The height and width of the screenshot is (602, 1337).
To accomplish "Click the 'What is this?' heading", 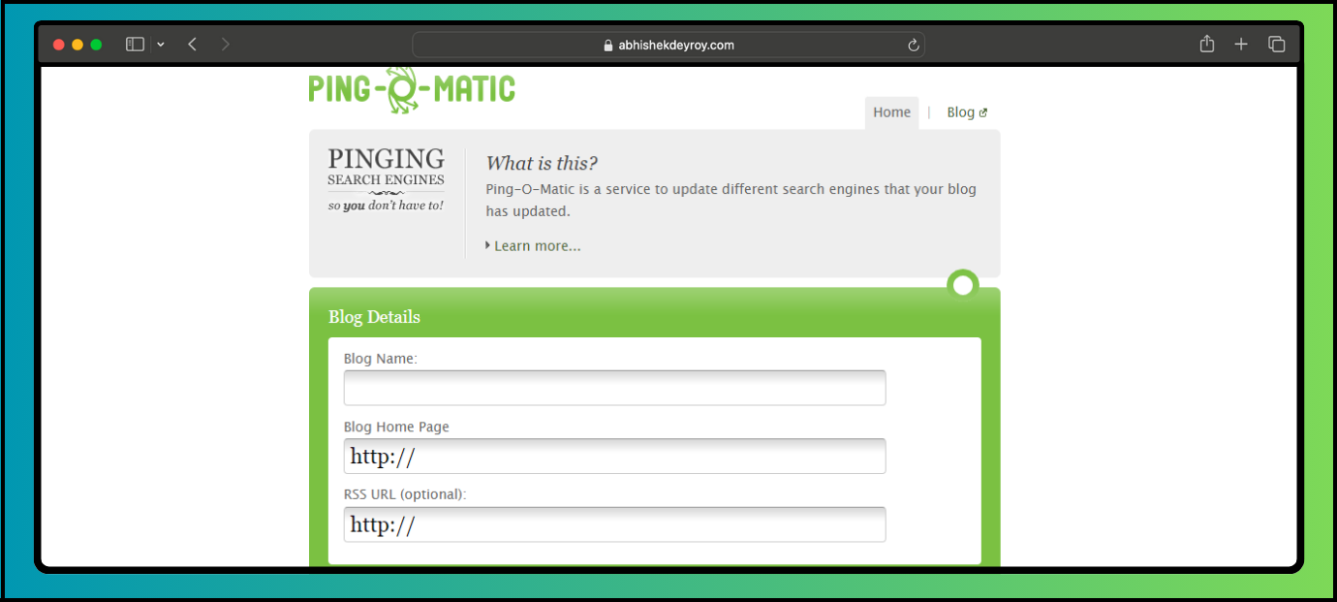I will 542,163.
